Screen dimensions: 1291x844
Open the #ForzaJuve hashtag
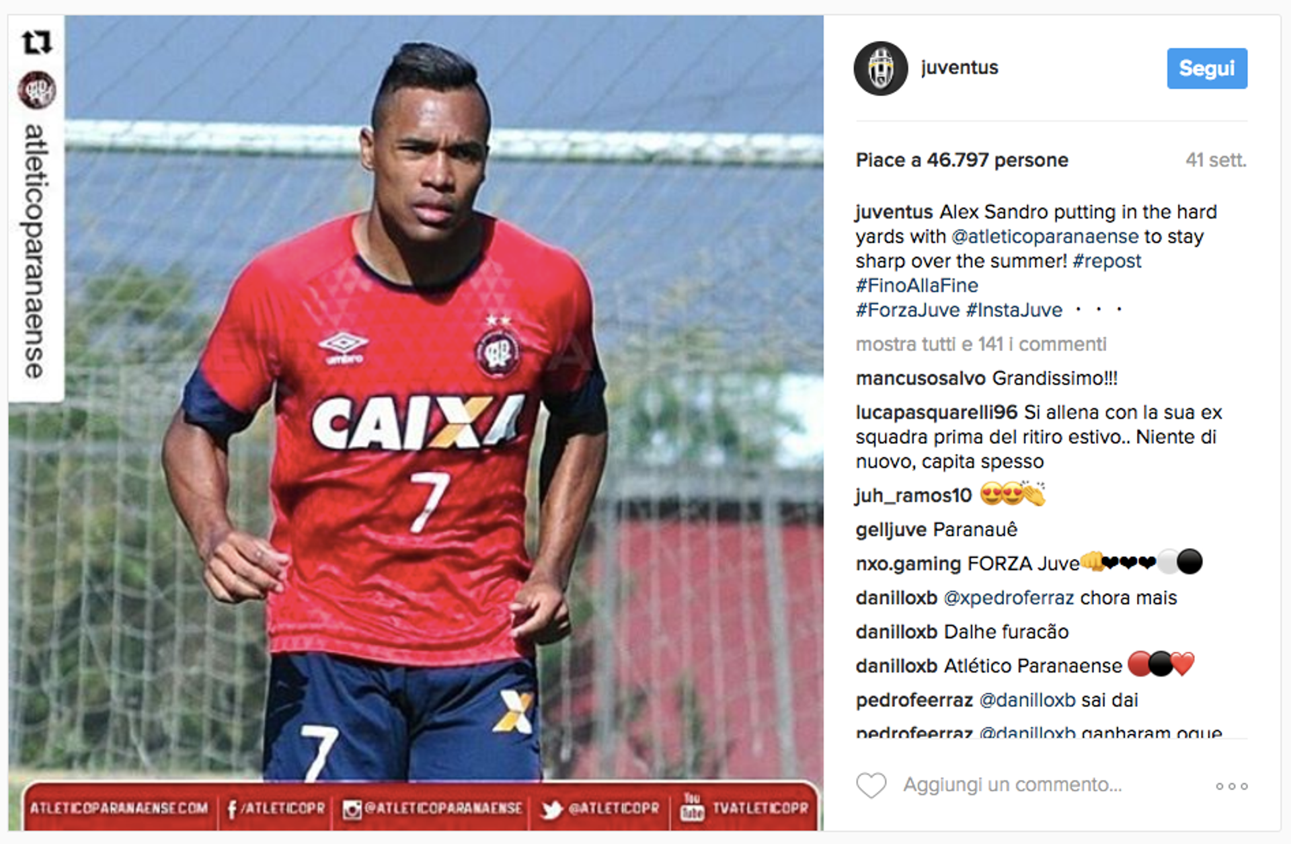coord(908,310)
